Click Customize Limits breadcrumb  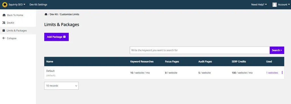(x=69, y=14)
